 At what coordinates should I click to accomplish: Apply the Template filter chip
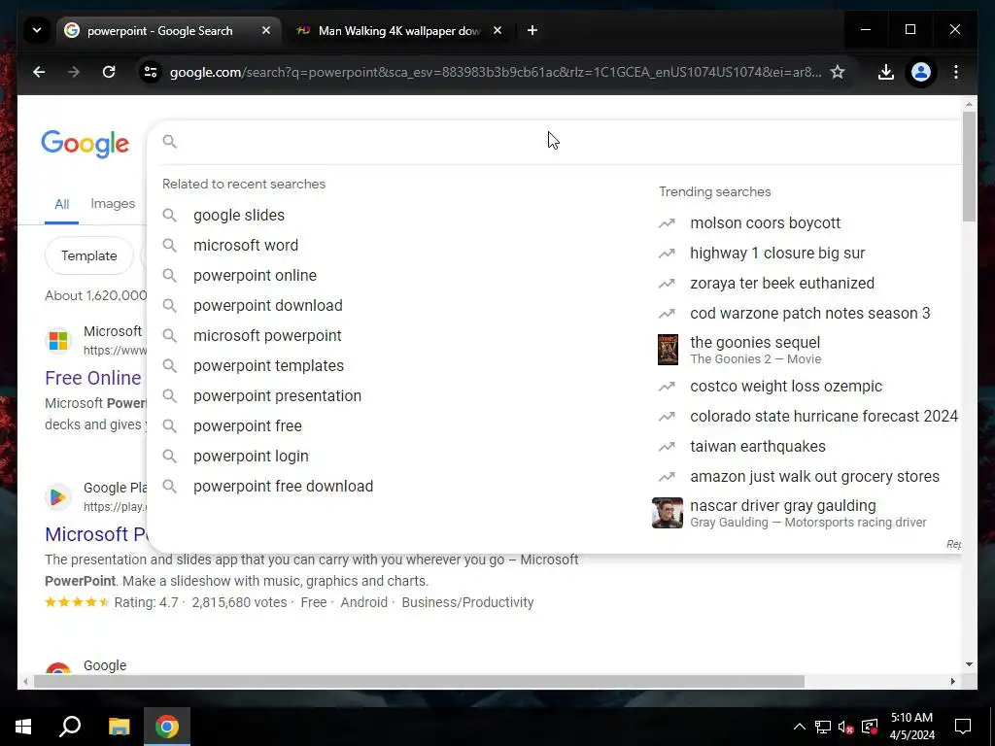88,256
